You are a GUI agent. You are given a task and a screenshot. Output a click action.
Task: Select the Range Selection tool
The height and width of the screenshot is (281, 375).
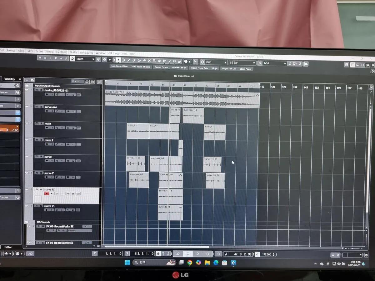(124, 60)
